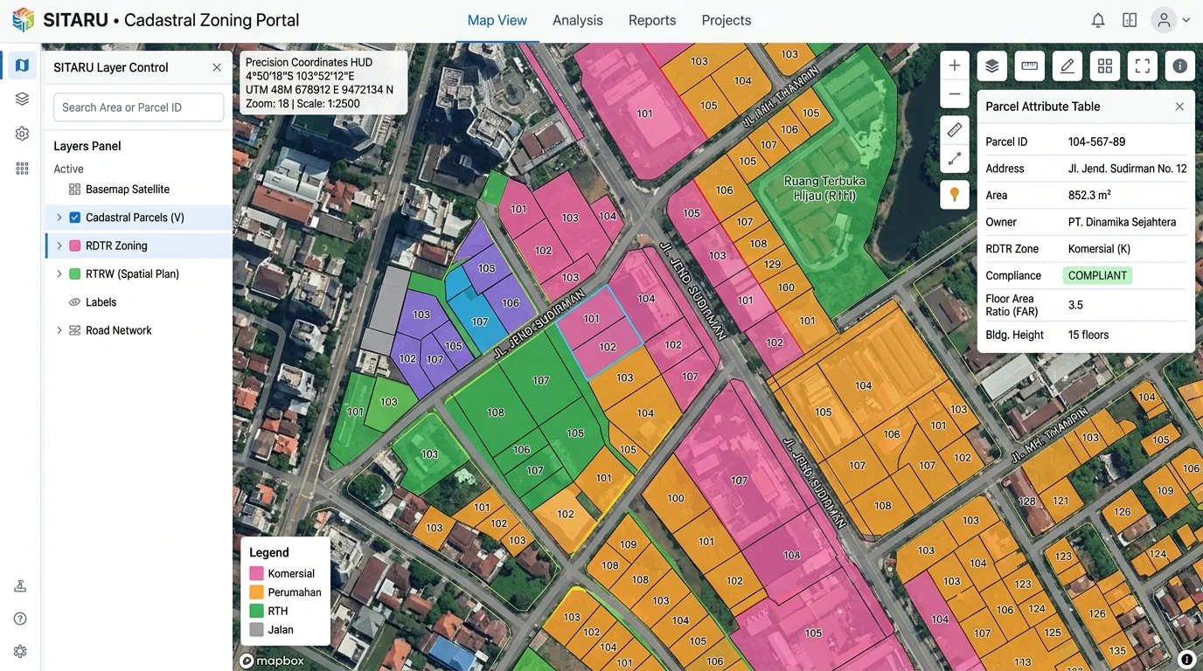
Task: Click the info toolbar button
Action: 1180,66
